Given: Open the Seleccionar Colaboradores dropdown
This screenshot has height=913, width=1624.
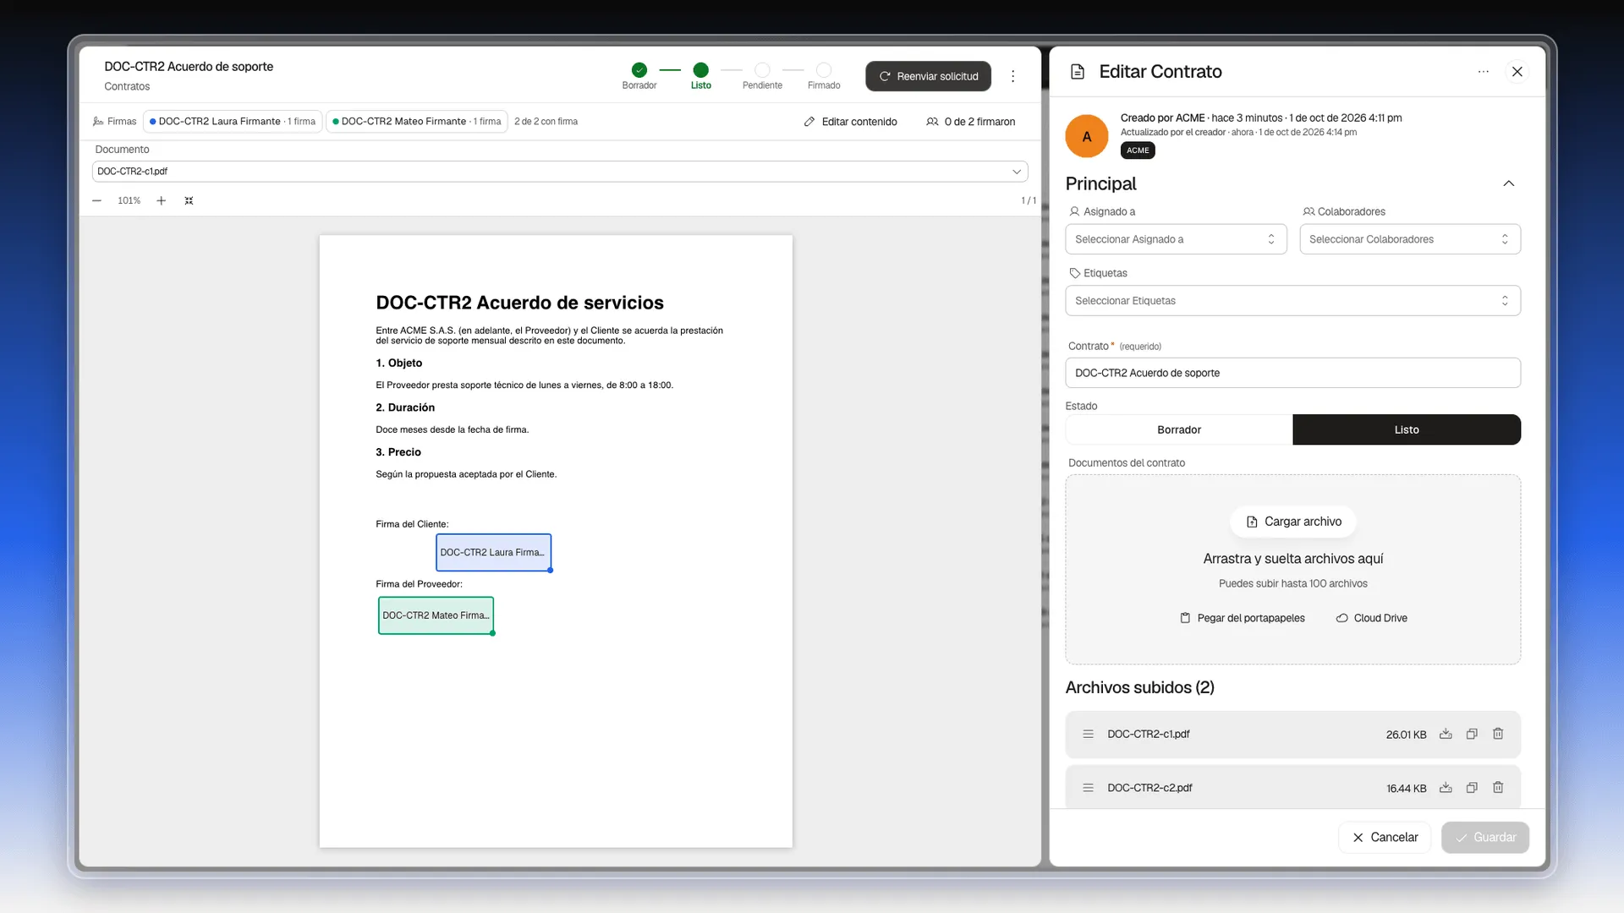Looking at the screenshot, I should [1410, 239].
